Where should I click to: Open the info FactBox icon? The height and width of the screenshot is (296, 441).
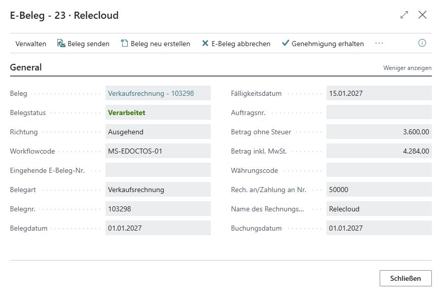(422, 43)
